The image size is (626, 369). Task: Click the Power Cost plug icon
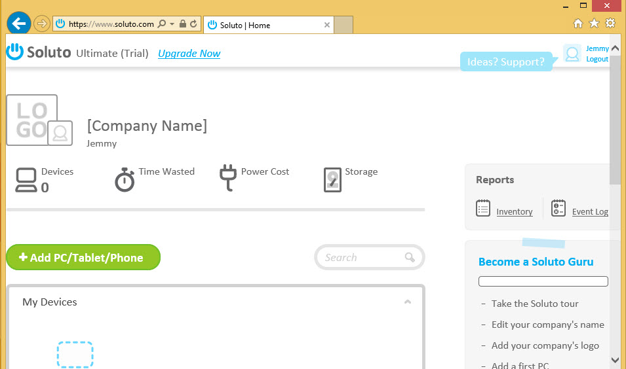coord(228,178)
